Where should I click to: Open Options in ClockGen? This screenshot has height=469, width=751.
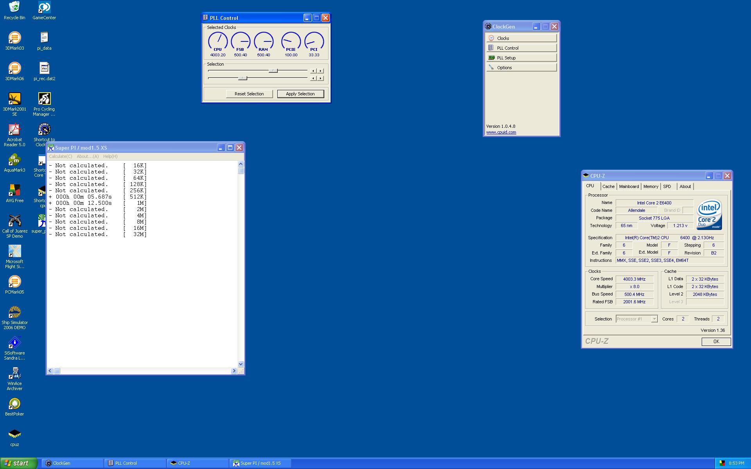point(521,67)
